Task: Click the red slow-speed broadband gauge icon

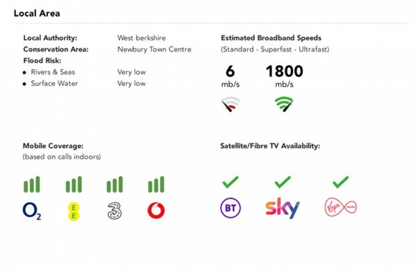Action: [230, 104]
